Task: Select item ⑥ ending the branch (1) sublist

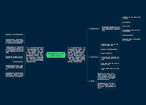Action: pyautogui.click(x=131, y=40)
